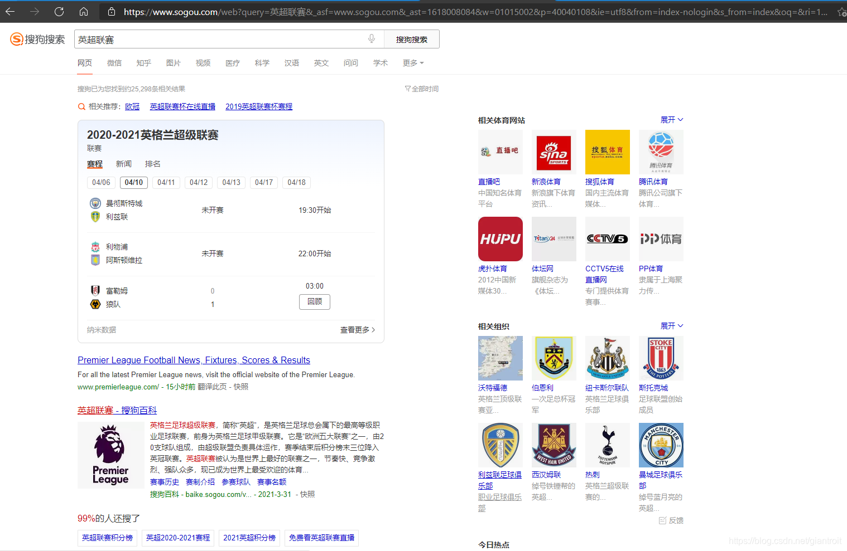Switch to the 图片 search tab
Image resolution: width=847 pixels, height=551 pixels.
click(174, 63)
